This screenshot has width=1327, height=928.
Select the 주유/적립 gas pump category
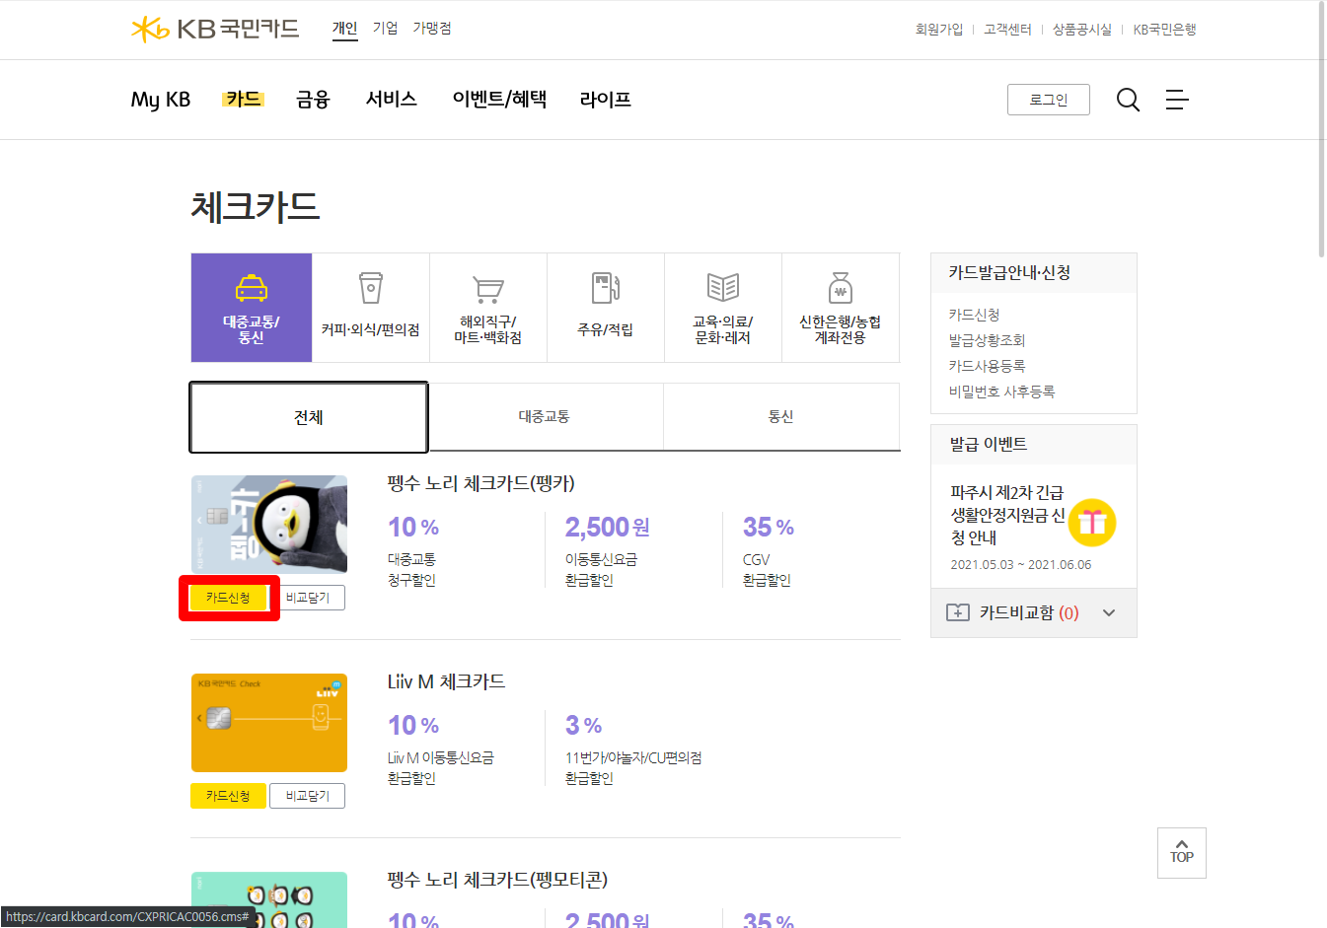(606, 308)
